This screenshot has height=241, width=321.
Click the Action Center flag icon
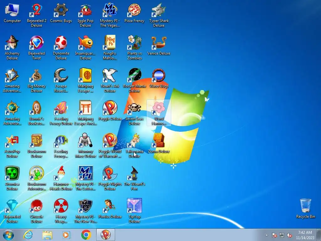[274, 235]
